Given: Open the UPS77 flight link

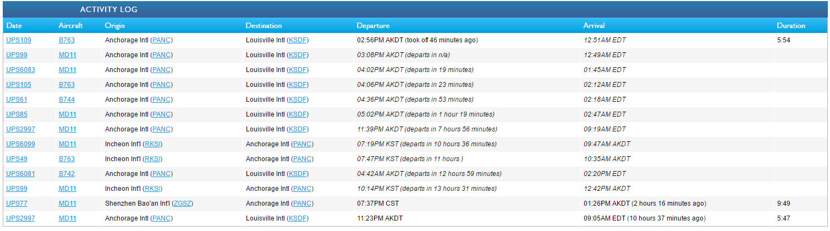Looking at the screenshot, I should pyautogui.click(x=17, y=204).
